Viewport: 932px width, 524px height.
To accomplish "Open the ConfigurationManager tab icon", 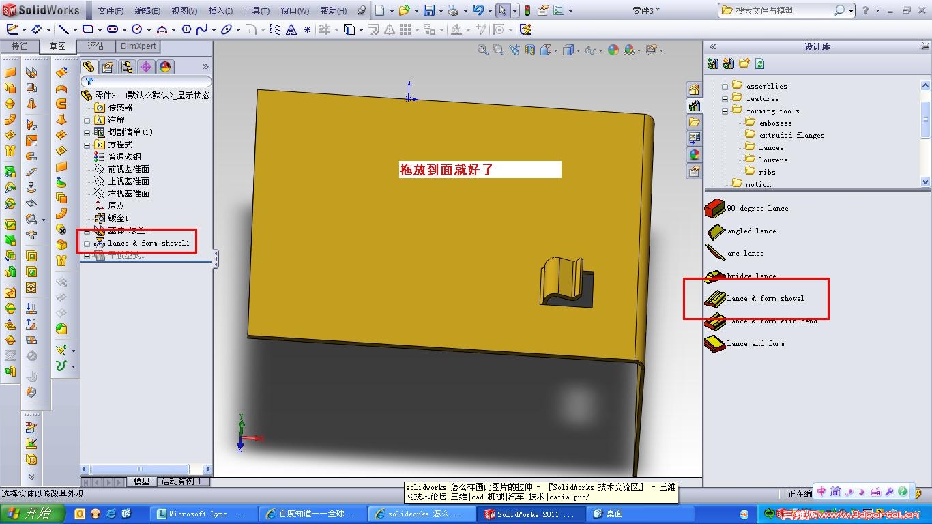I will pos(126,67).
